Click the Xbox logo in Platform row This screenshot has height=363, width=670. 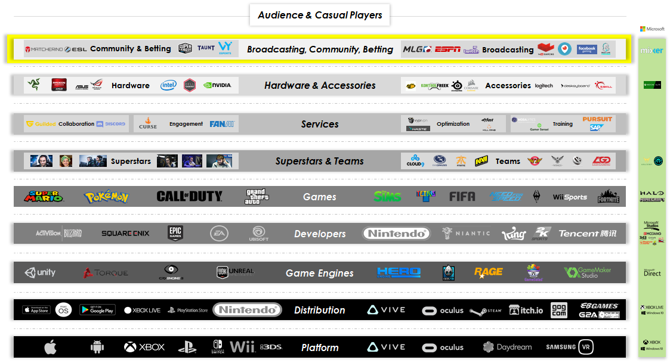pyautogui.click(x=144, y=347)
